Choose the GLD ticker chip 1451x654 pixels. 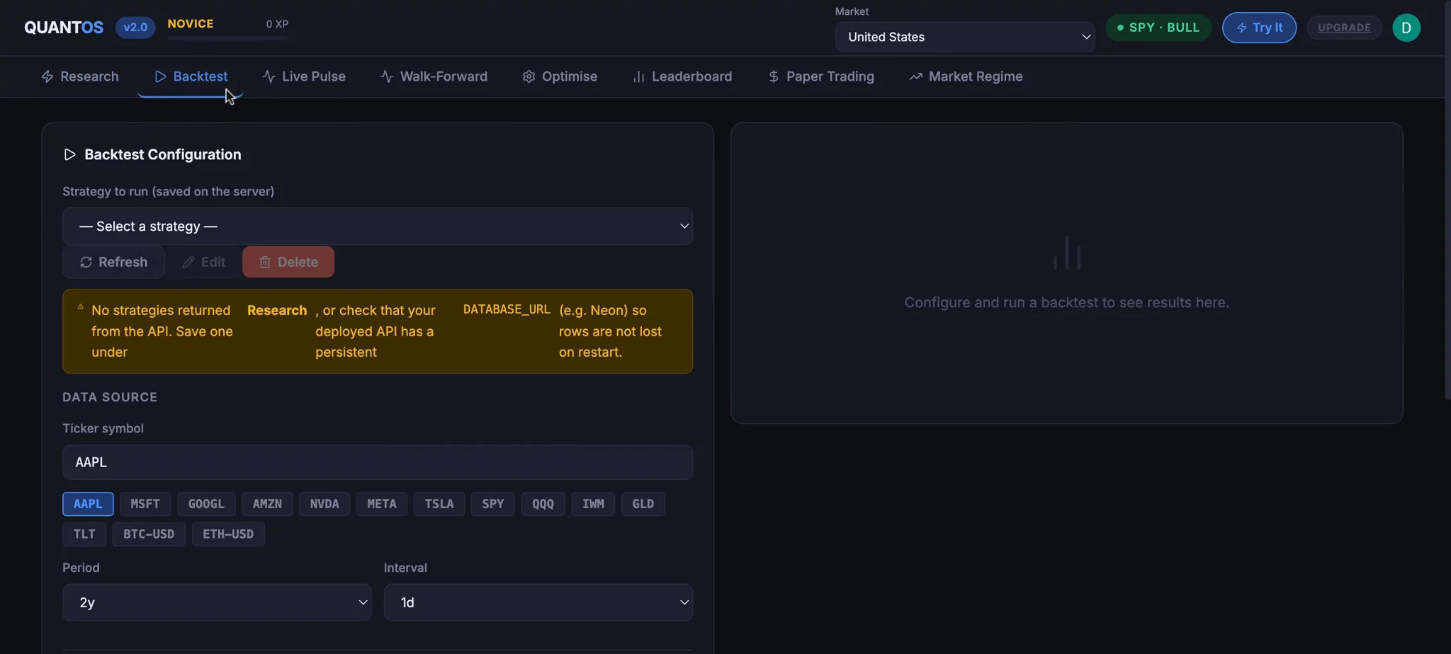[x=643, y=504]
